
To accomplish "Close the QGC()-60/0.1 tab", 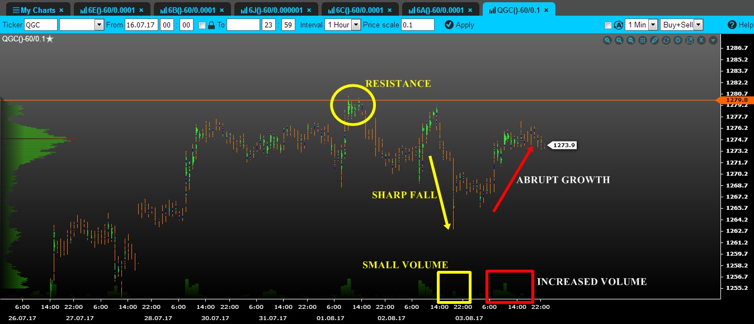I will [x=545, y=10].
